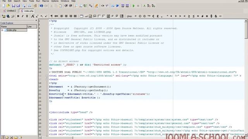Open the Options menu

click(x=55, y=1)
